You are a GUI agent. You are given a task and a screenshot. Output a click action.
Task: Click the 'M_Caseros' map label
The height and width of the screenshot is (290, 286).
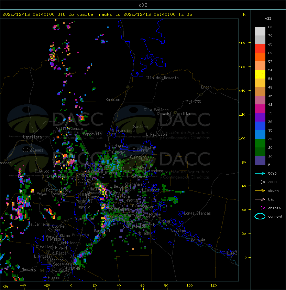[150, 190]
